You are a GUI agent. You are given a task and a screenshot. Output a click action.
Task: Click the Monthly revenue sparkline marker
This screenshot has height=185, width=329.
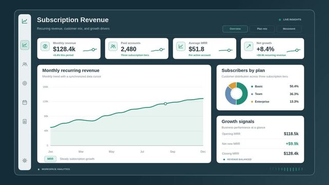pyautogui.click(x=93, y=50)
